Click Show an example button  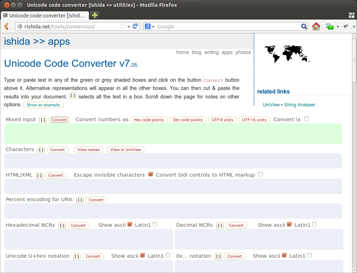pyautogui.click(x=43, y=105)
